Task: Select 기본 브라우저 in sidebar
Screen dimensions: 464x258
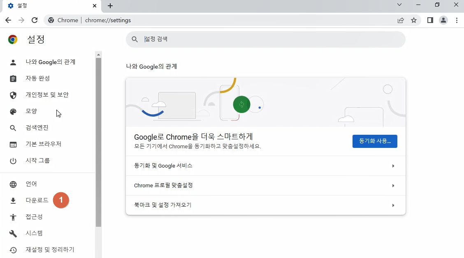Action: 44,144
